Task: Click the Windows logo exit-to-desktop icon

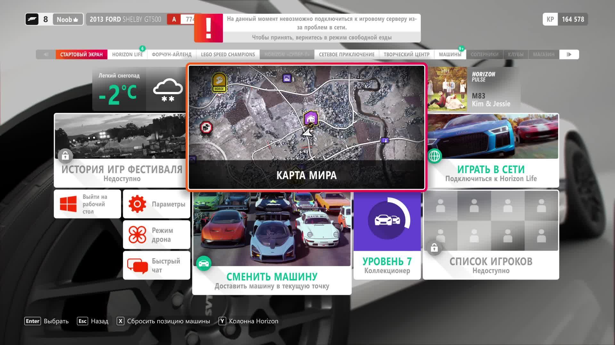Action: pyautogui.click(x=68, y=204)
